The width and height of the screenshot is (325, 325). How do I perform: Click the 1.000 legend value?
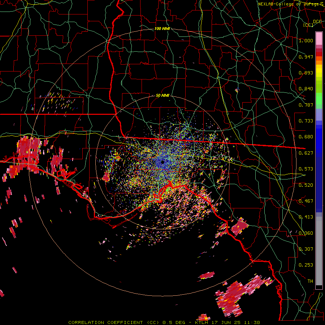click(x=306, y=40)
